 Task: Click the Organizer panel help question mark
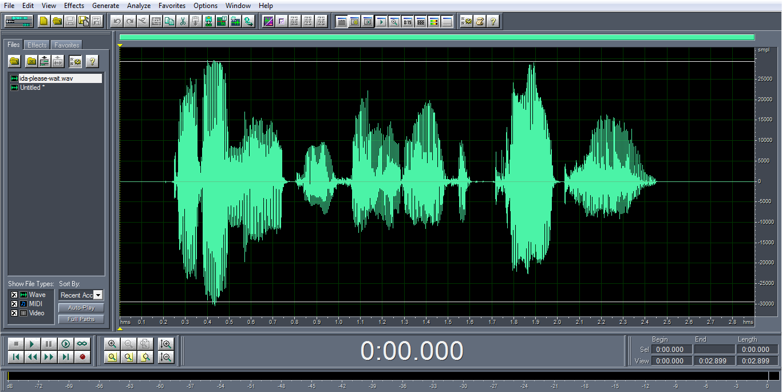tap(92, 61)
